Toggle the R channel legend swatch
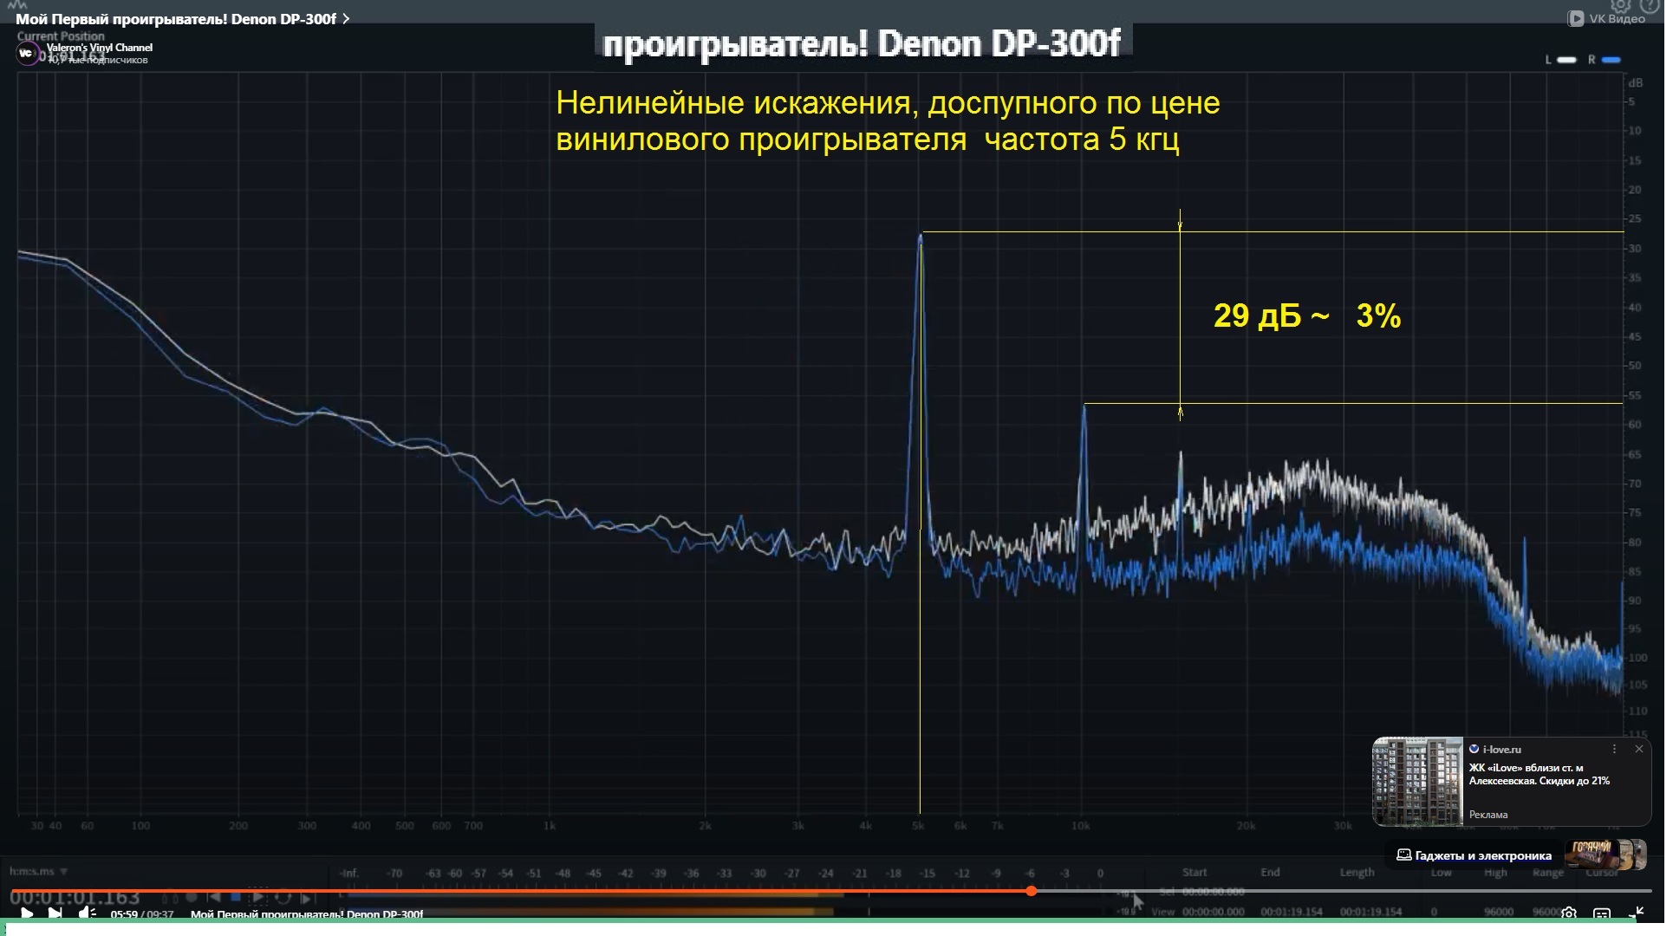This screenshot has width=1673, height=936. [x=1611, y=60]
